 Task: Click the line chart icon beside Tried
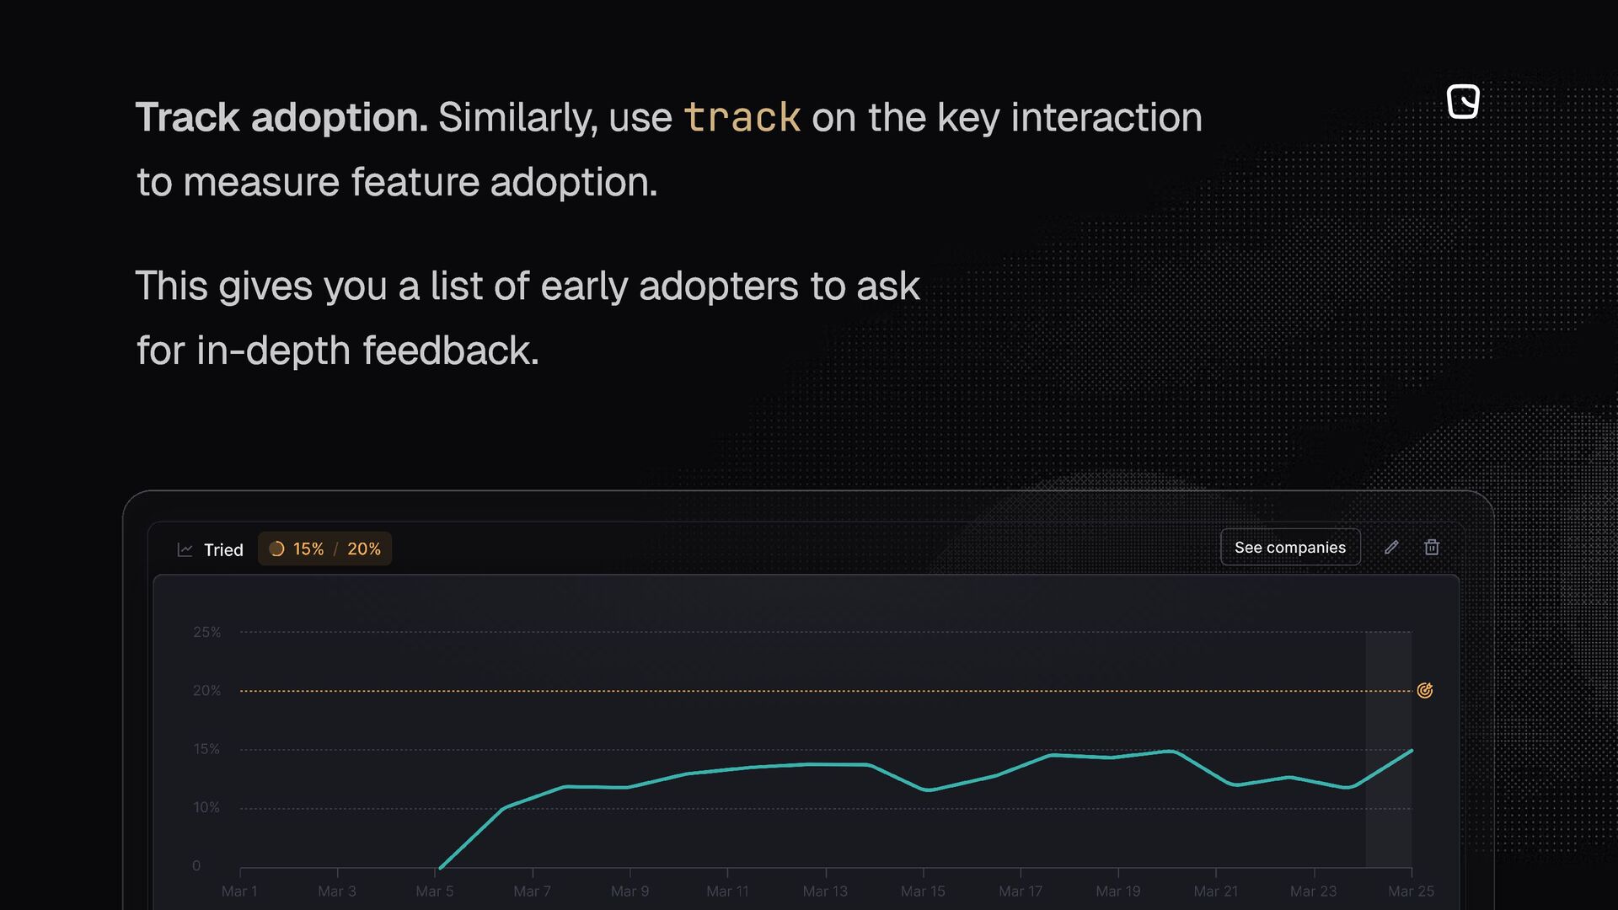pyautogui.click(x=185, y=549)
